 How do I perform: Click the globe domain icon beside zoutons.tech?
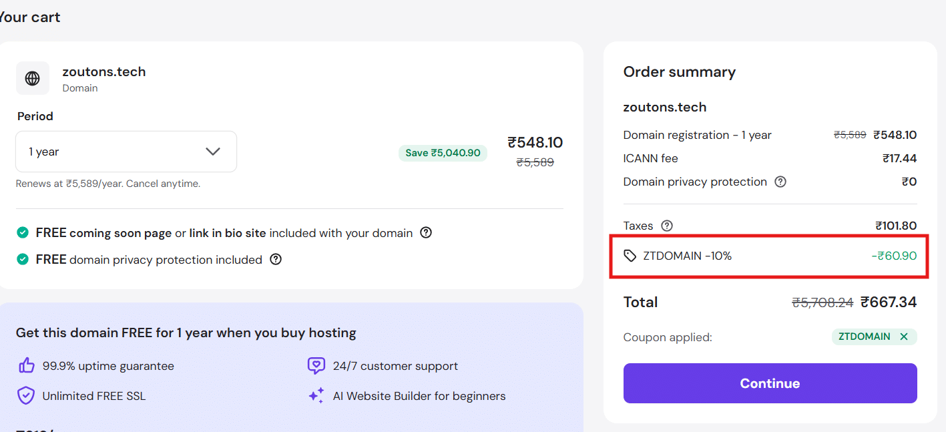coord(32,77)
